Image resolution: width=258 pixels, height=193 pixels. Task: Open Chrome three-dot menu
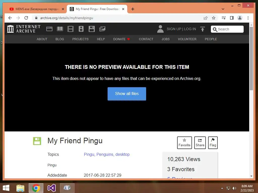click(248, 18)
